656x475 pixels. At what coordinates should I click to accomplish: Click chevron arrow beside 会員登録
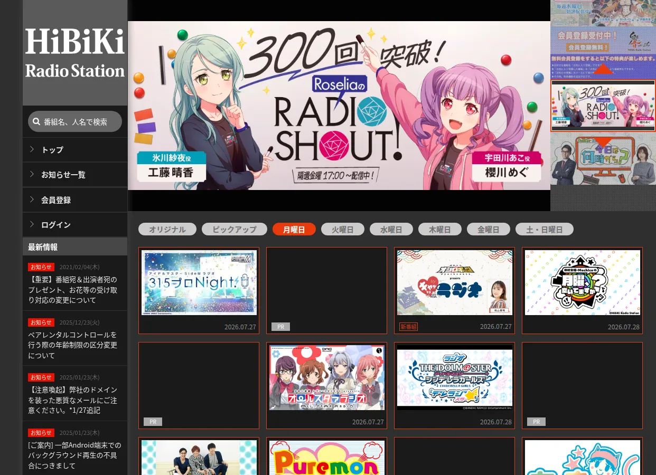32,199
